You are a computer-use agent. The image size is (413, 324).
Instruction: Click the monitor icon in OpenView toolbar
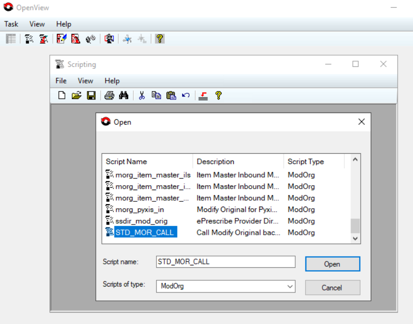tap(109, 39)
